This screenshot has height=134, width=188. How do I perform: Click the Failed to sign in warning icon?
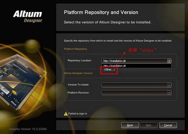point(66,114)
